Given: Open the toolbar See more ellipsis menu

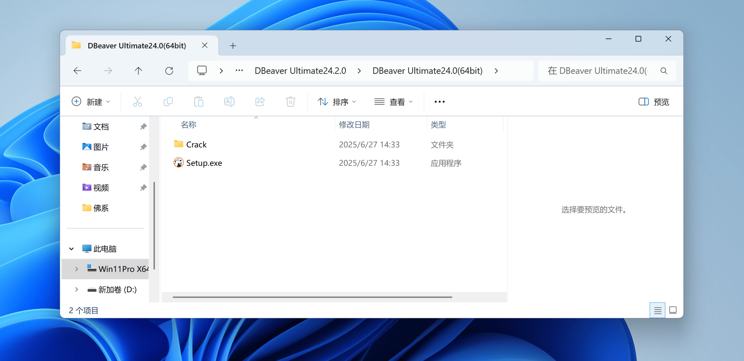Looking at the screenshot, I should 439,102.
